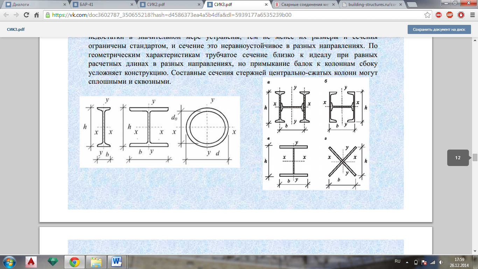
Task: Click the Show desktop strip
Action: [476, 262]
